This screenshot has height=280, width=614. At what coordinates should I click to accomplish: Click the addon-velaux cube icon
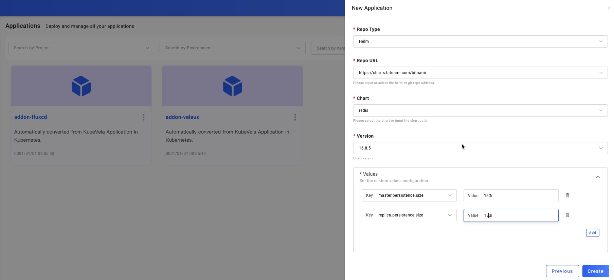coord(233,86)
